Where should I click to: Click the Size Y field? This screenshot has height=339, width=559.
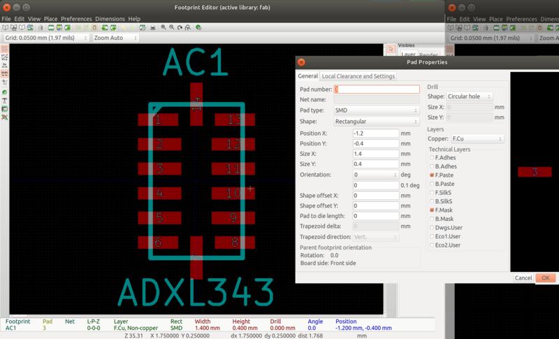point(376,164)
